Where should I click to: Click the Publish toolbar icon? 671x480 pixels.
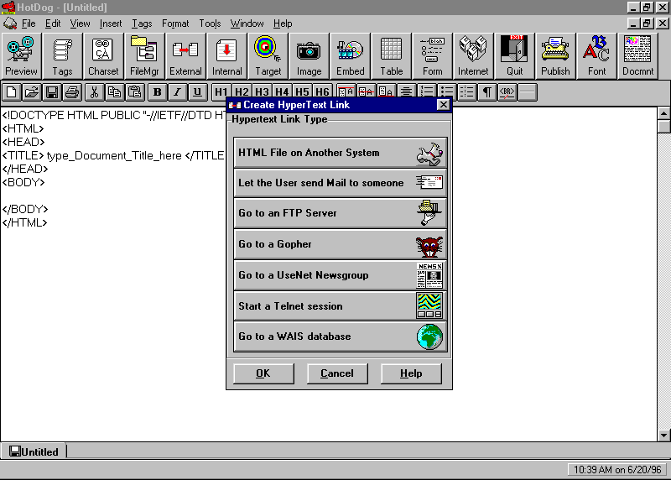coord(555,56)
